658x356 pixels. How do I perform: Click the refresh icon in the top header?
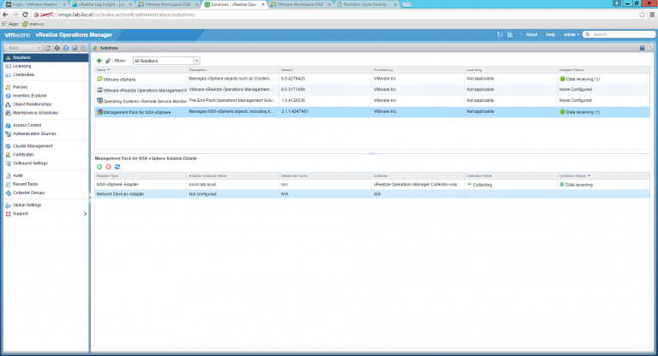[499, 34]
